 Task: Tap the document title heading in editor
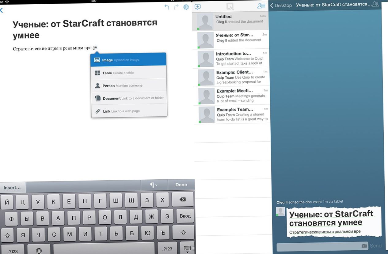point(85,29)
